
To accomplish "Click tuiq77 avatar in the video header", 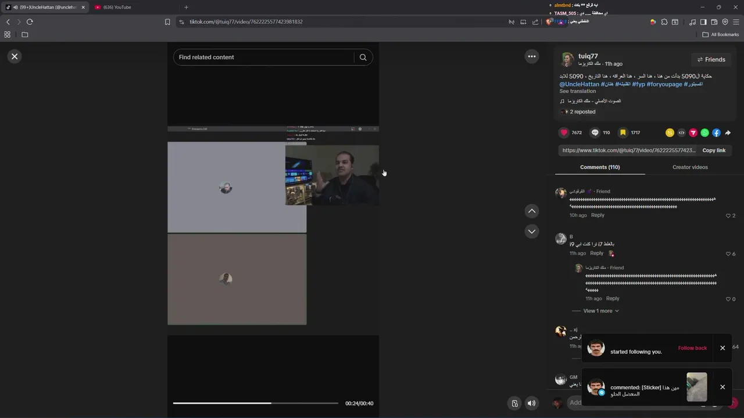I will pyautogui.click(x=567, y=59).
